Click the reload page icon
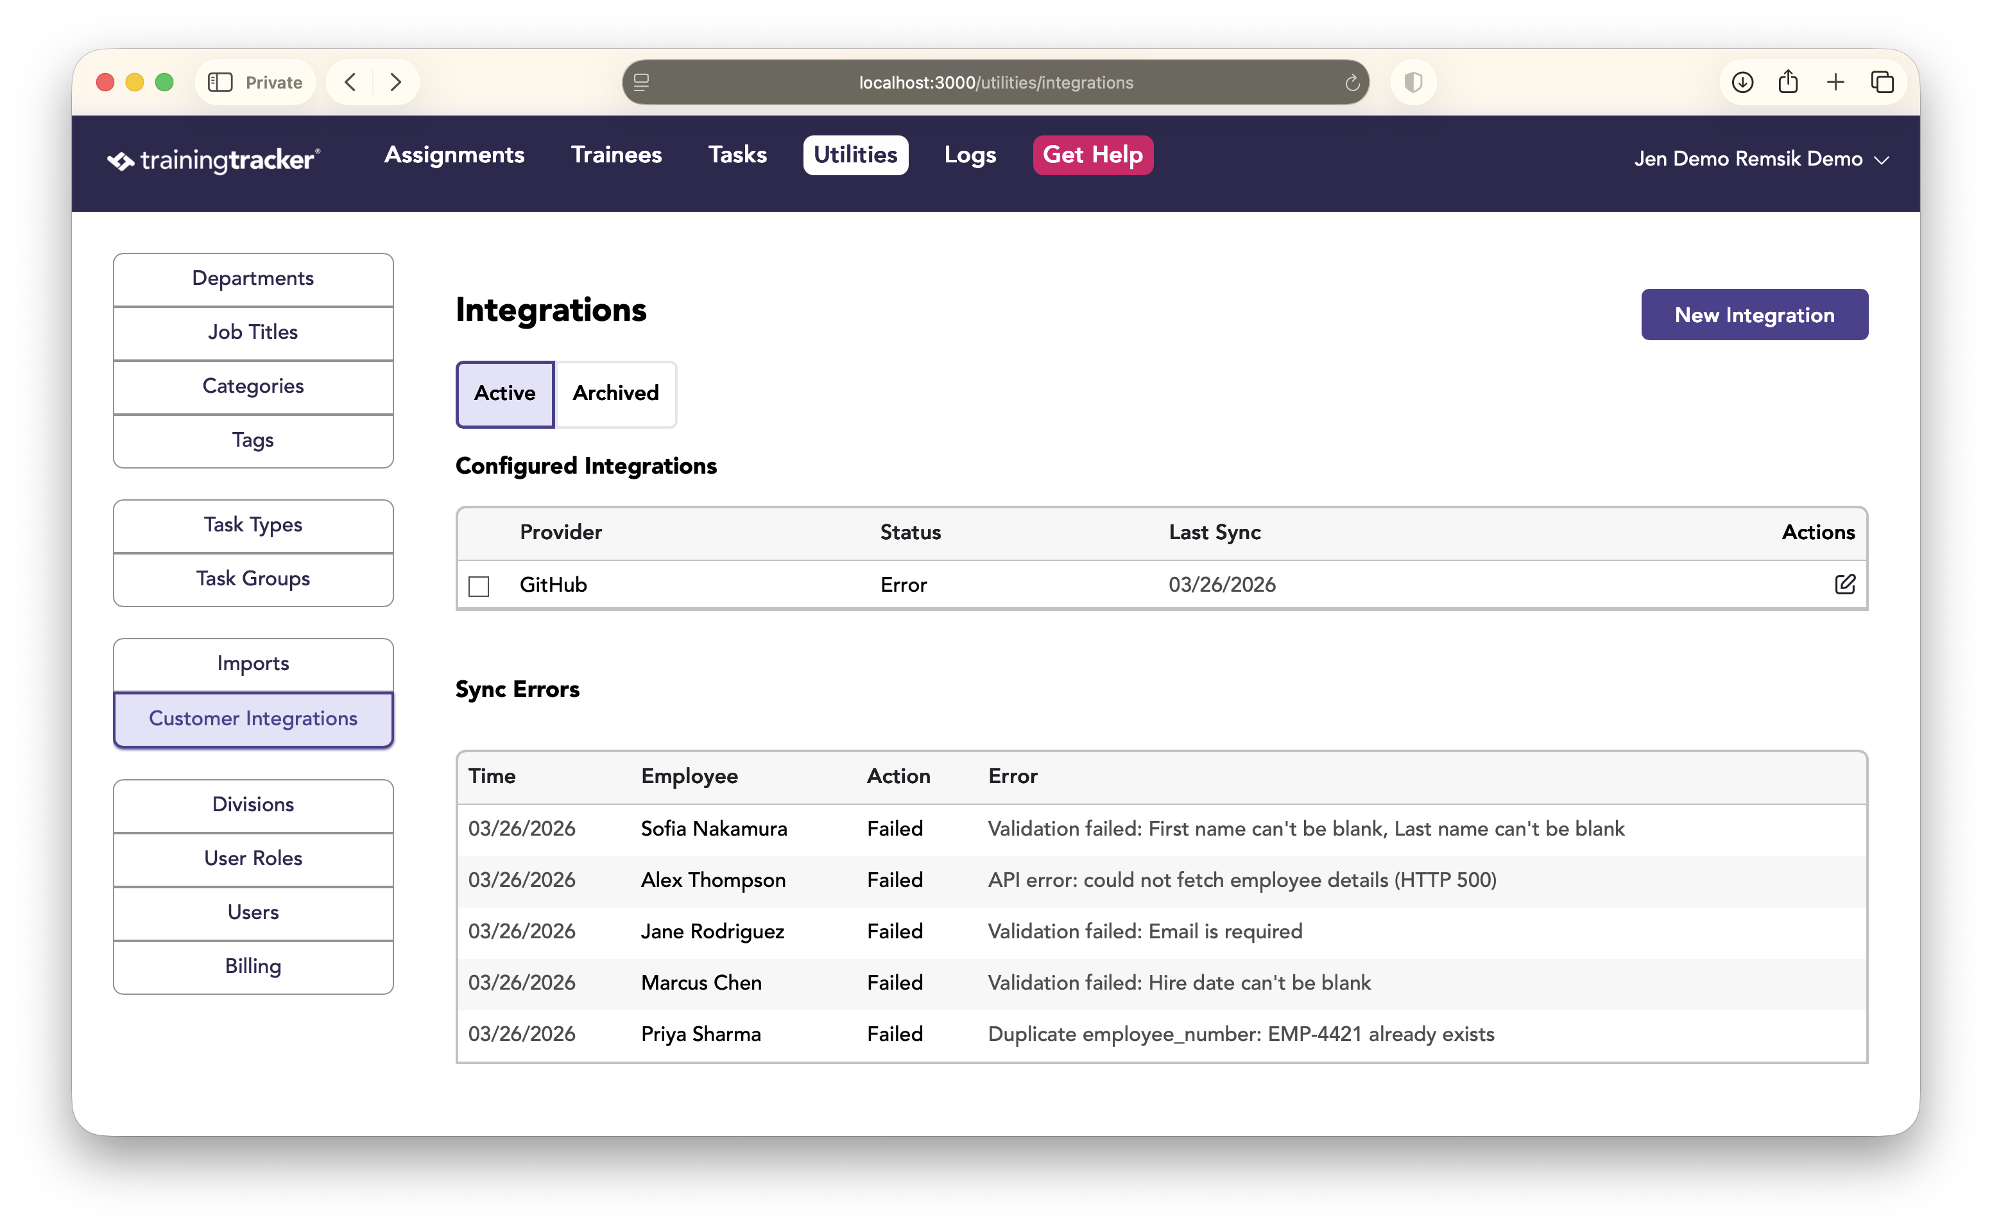Image resolution: width=1992 pixels, height=1231 pixels. 1352,82
